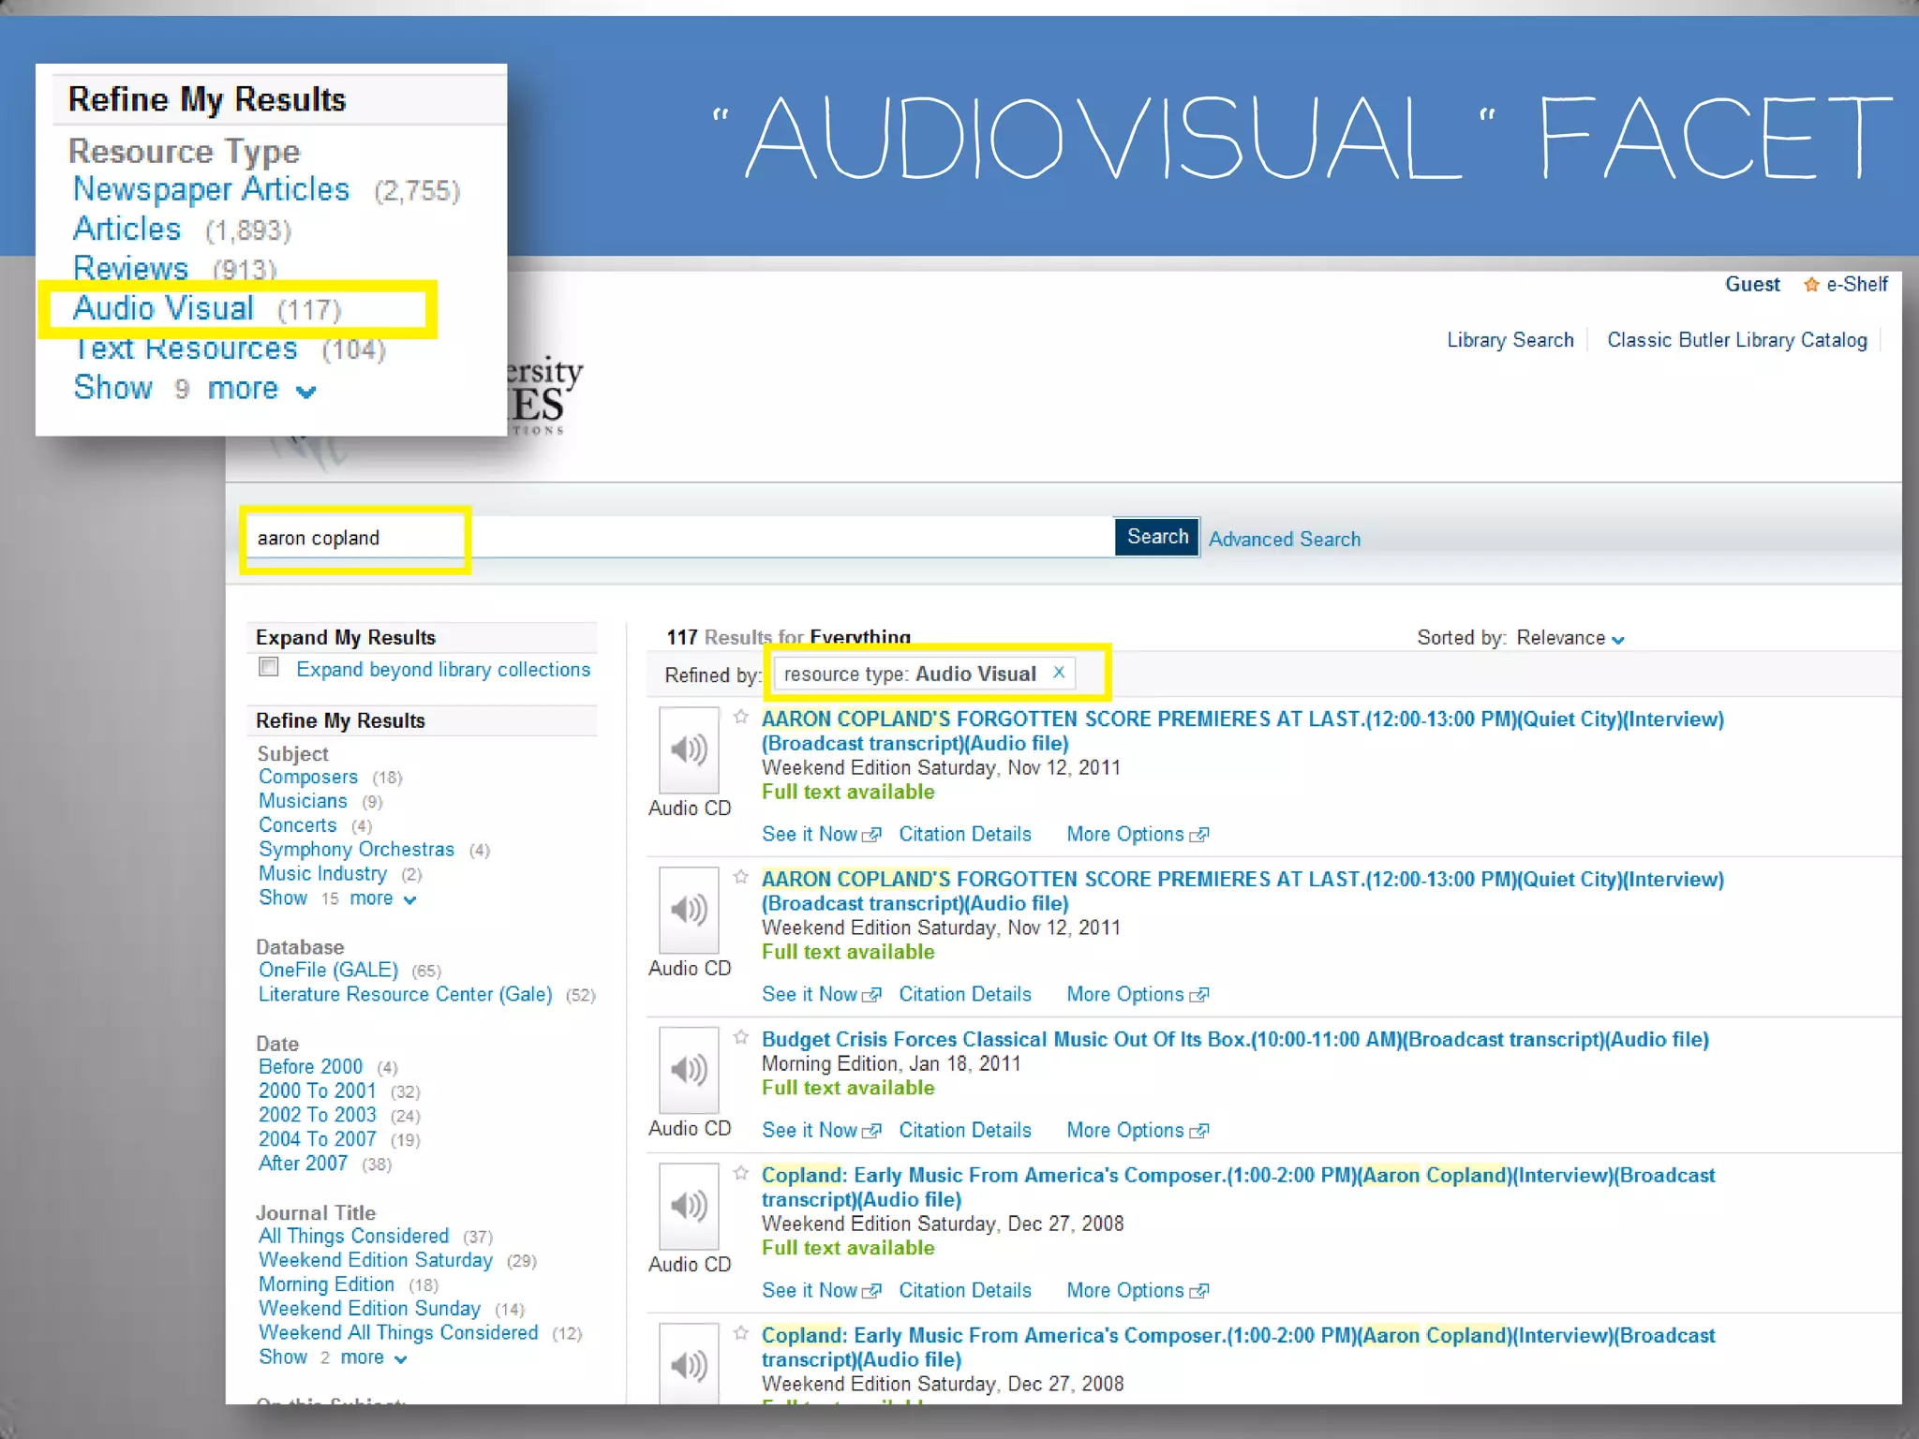
Task: Open More Options on Copland Early Music result
Action: 1125,1291
